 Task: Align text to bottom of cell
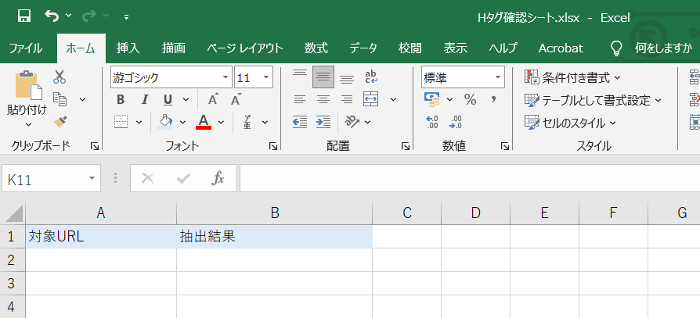tap(347, 77)
